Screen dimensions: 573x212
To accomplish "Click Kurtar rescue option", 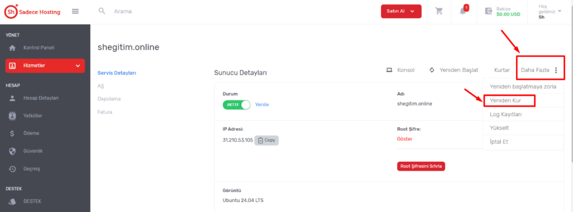I will [502, 70].
